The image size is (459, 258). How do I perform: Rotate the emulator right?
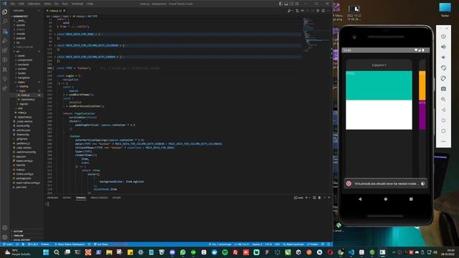click(x=443, y=78)
